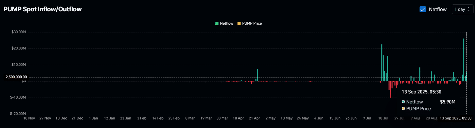Click the green Netflow legend swatch
The width and height of the screenshot is (475, 128).
point(217,24)
